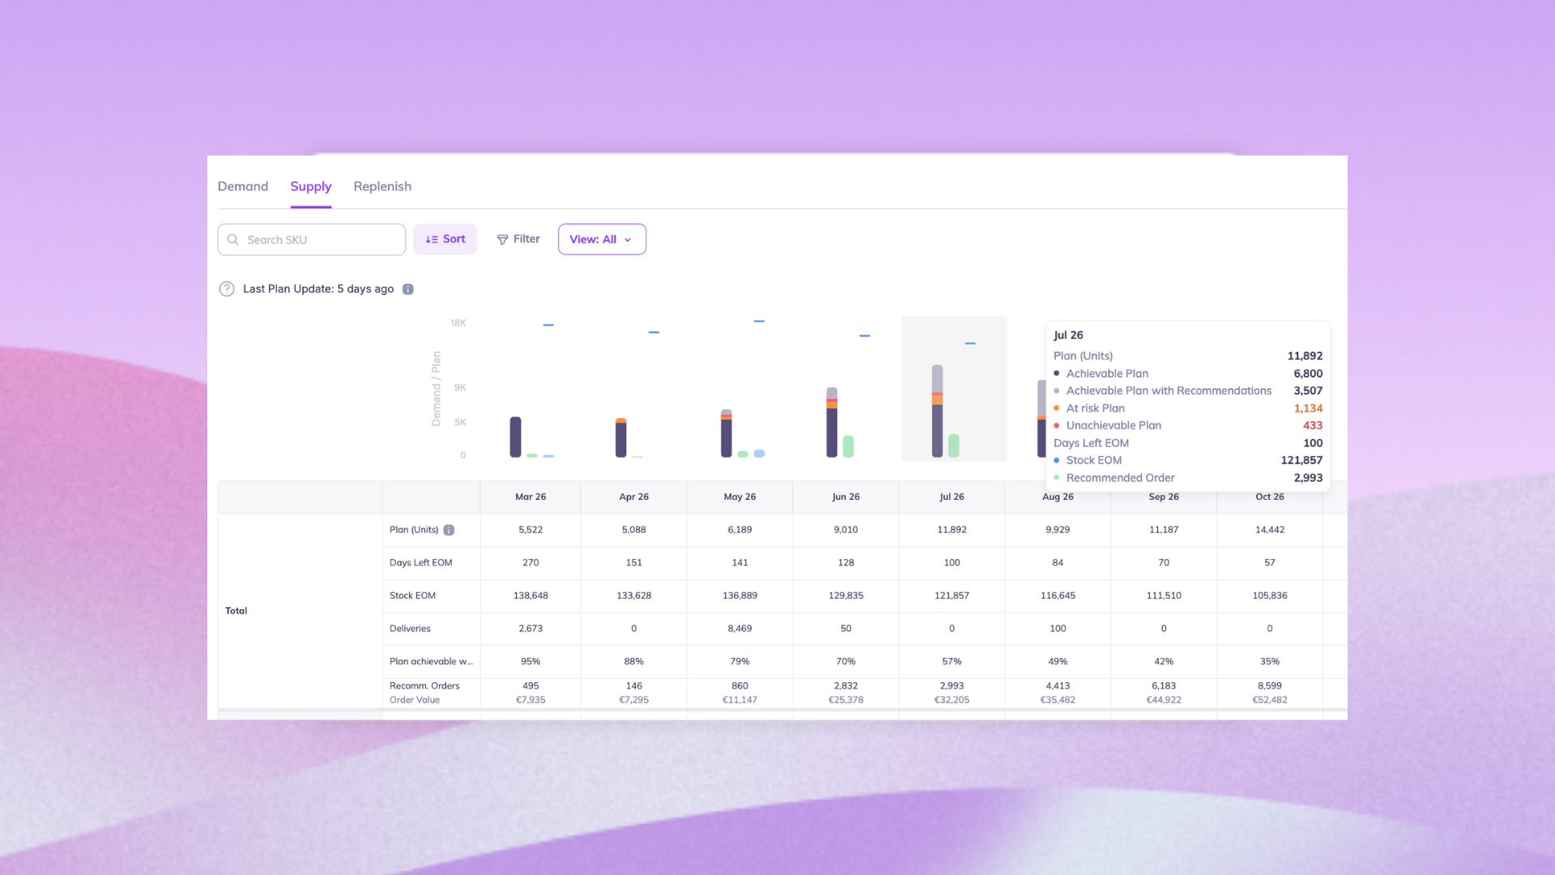Image resolution: width=1555 pixels, height=875 pixels.
Task: Focus the Search SKU input field
Action: pos(322,240)
